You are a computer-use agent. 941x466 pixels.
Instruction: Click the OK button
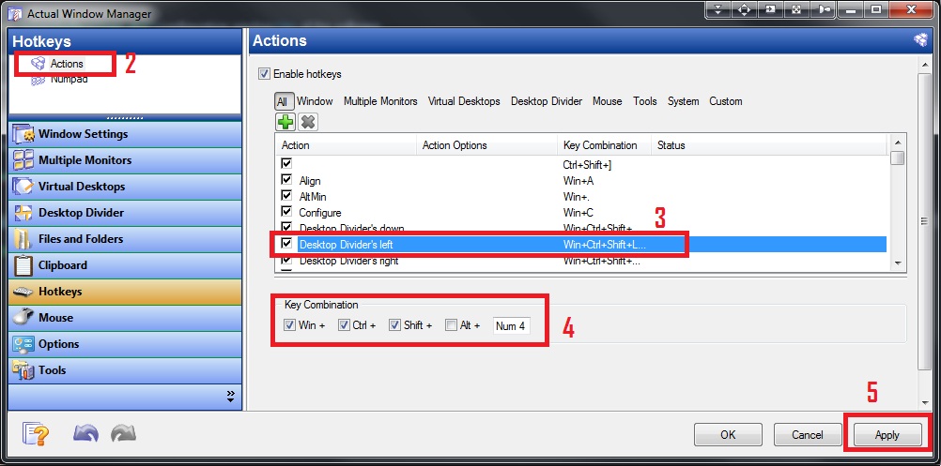(x=728, y=435)
